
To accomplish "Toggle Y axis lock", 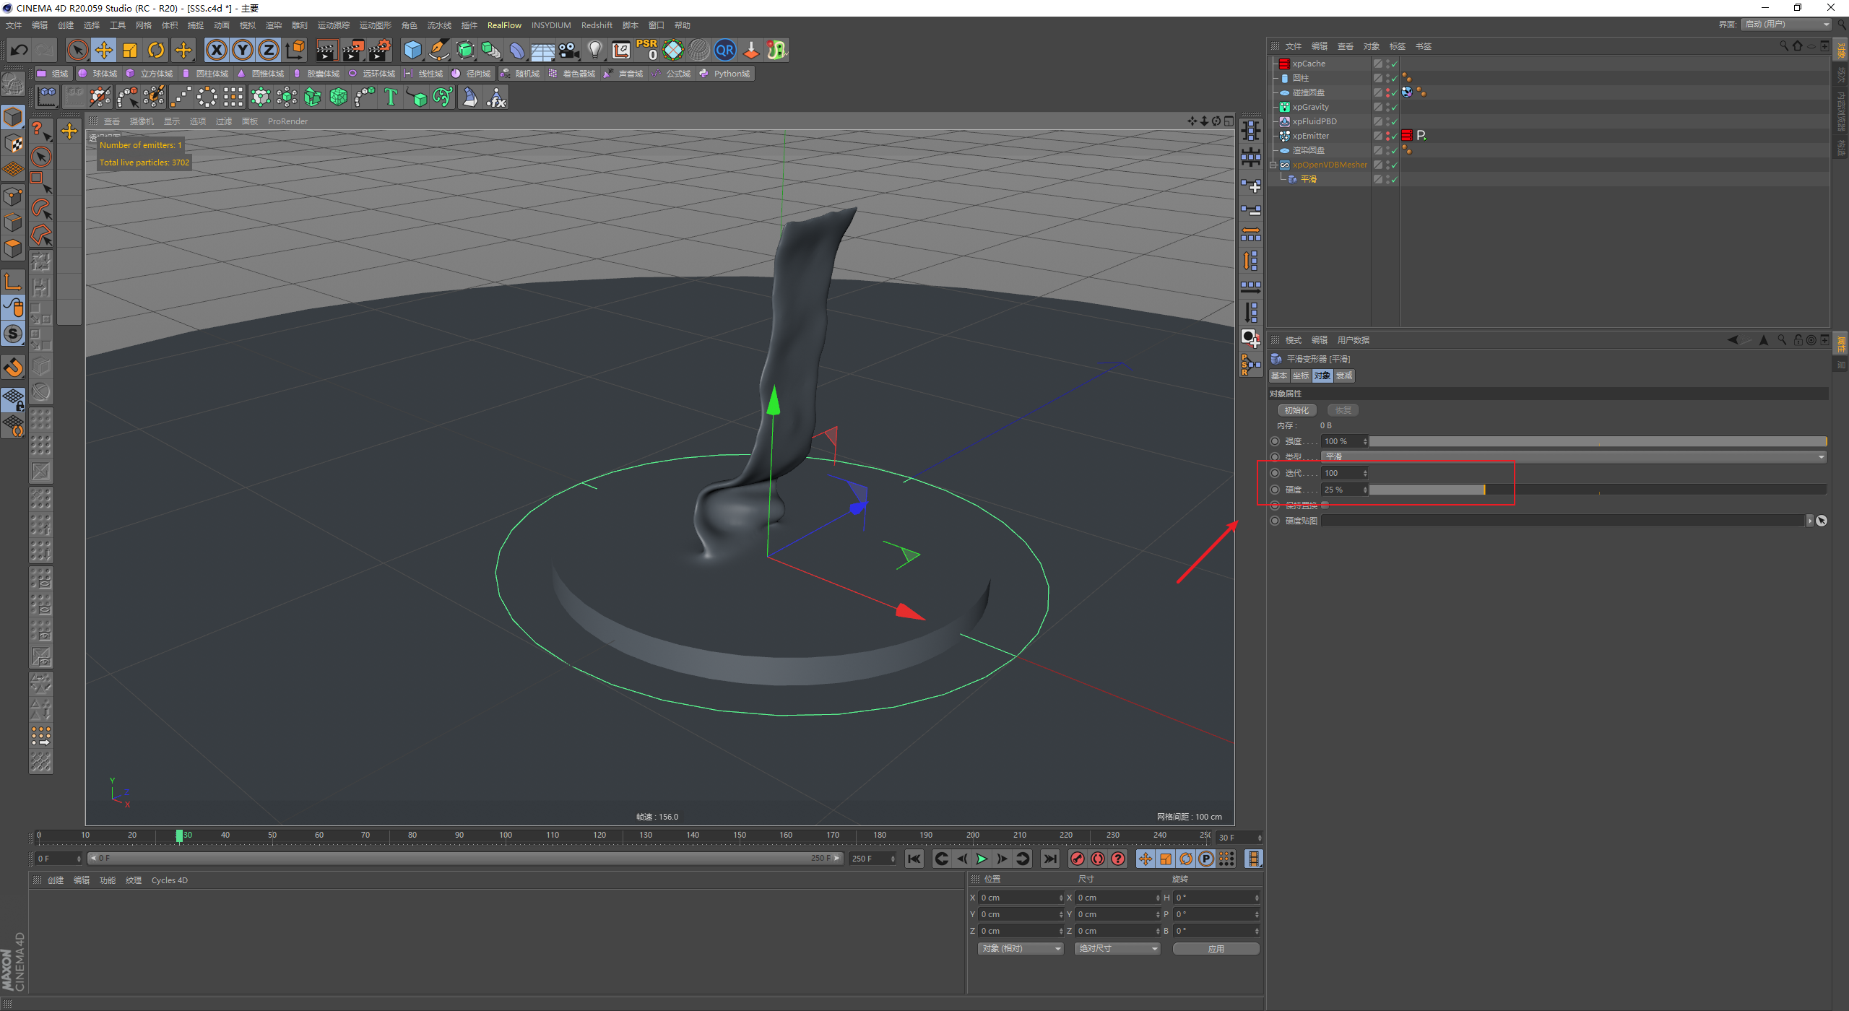I will click(243, 50).
